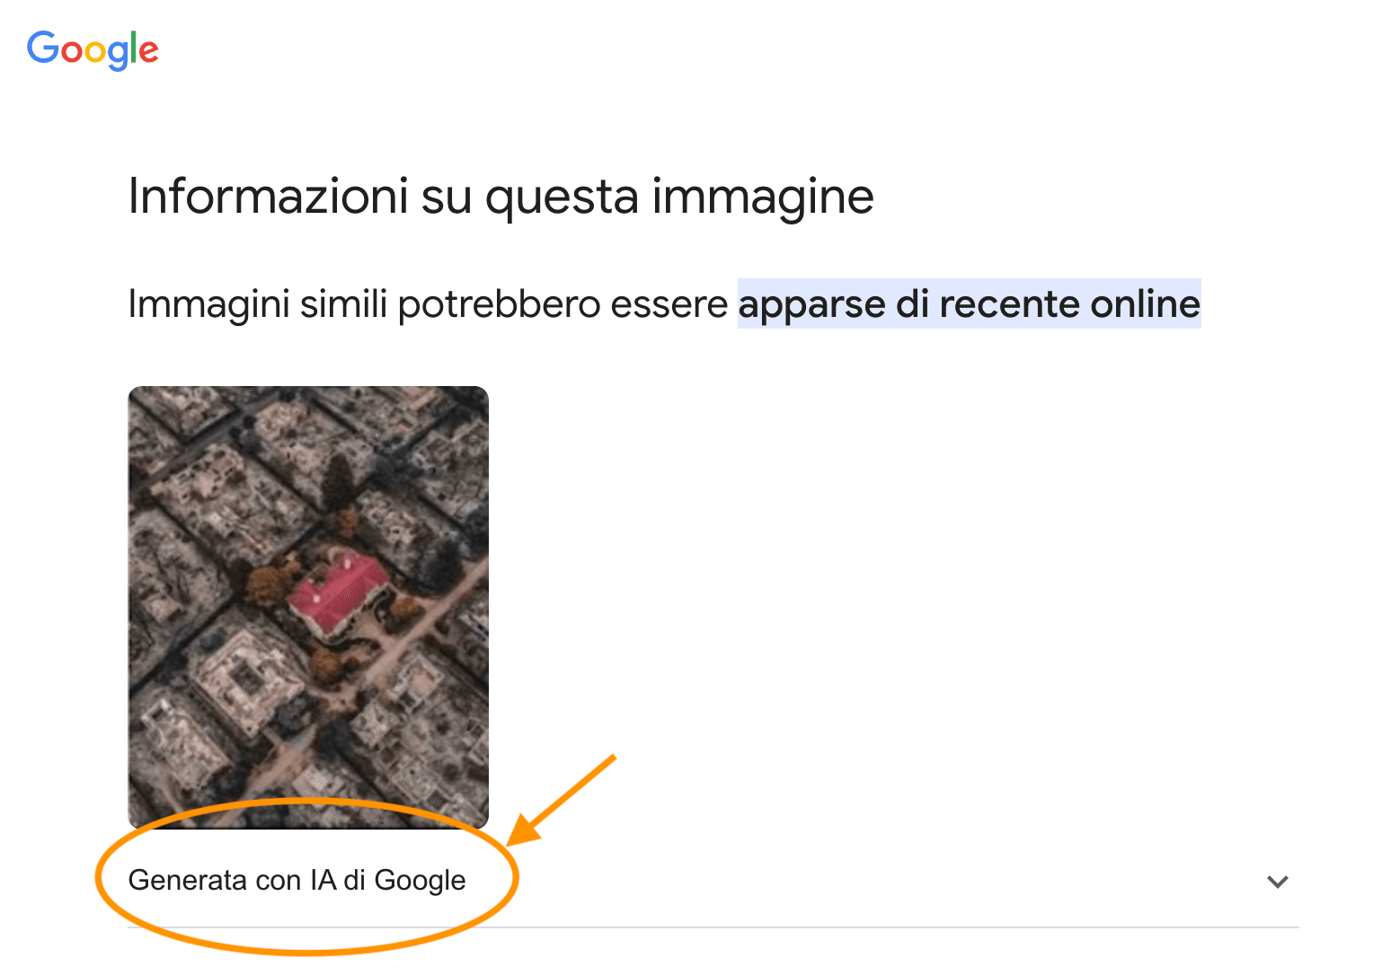The width and height of the screenshot is (1391, 975).
Task: Select the word Google in the Generata label
Action: pyautogui.click(x=420, y=881)
